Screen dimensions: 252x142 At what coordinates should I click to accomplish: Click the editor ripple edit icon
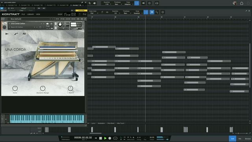click(x=163, y=12)
